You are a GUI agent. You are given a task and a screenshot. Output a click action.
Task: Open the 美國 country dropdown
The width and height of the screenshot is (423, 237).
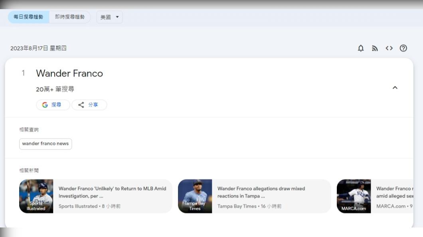point(109,17)
